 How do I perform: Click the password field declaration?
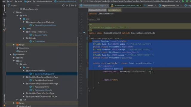click(127, 58)
